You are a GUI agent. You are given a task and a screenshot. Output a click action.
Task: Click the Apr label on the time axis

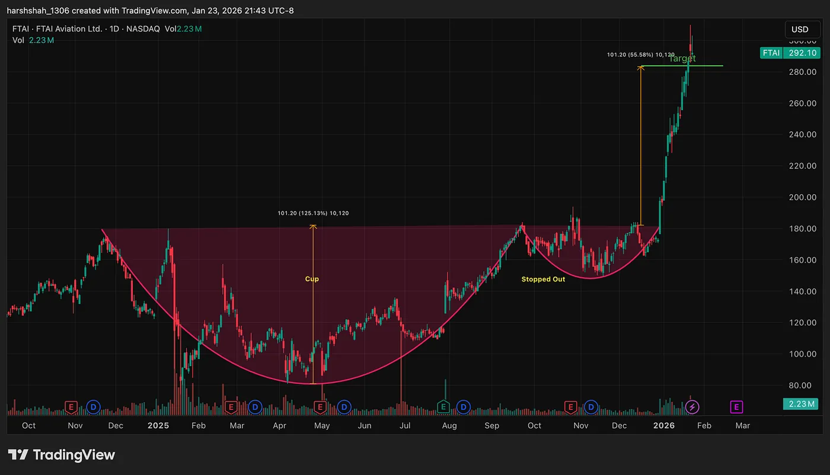click(x=279, y=425)
